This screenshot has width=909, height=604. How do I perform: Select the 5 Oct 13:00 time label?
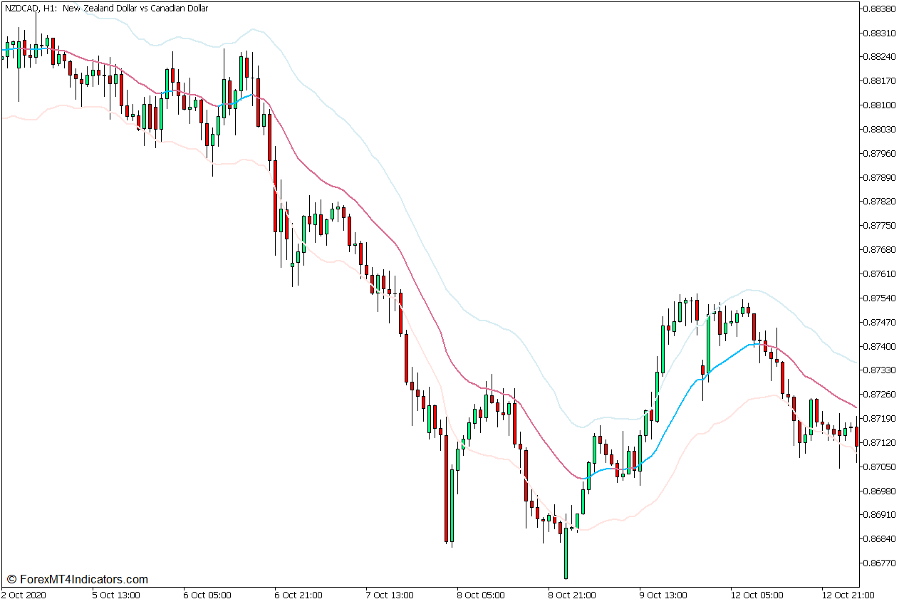point(116,595)
